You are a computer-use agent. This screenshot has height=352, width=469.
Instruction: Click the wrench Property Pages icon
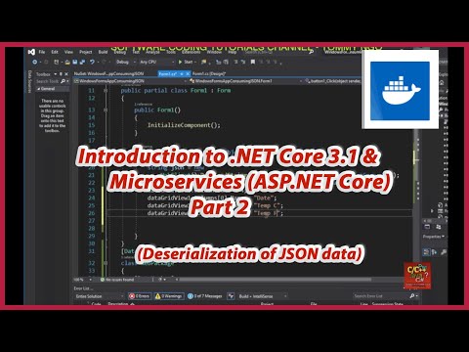[444, 252]
